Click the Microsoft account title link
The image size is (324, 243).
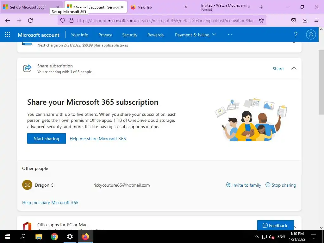click(38, 35)
